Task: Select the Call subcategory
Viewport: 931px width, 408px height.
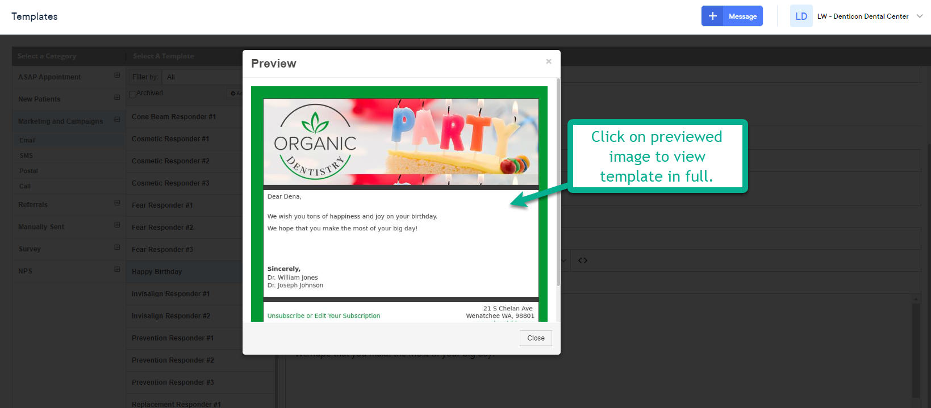Action: pos(25,186)
